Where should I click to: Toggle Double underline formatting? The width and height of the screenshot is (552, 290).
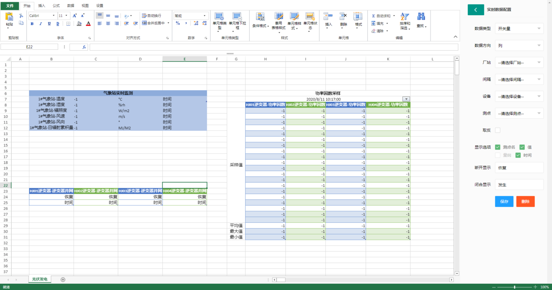(x=58, y=24)
